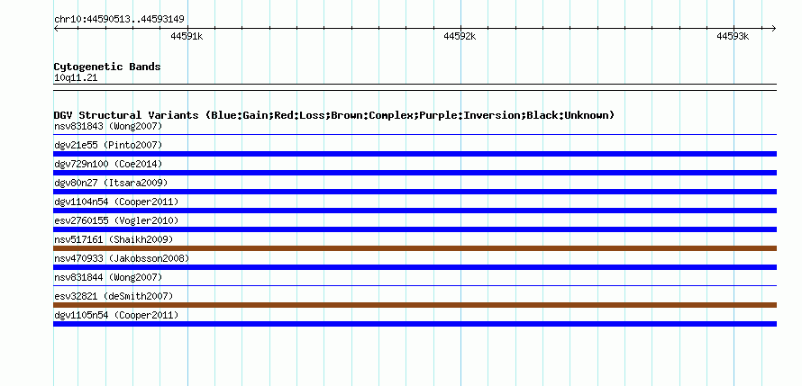Image resolution: width=802 pixels, height=386 pixels.
Task: Click the 44593k ruler tick label
Action: (x=733, y=36)
